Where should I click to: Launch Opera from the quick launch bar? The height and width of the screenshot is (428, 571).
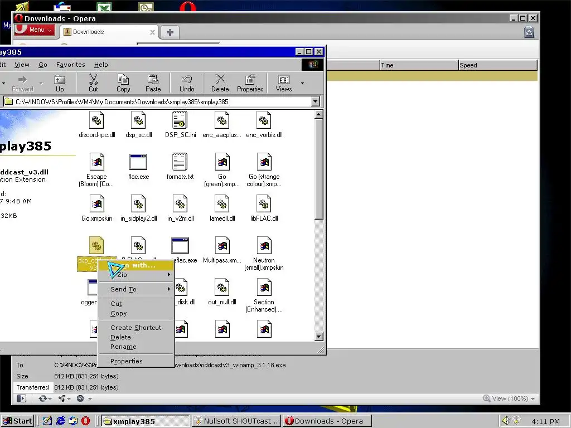click(85, 421)
